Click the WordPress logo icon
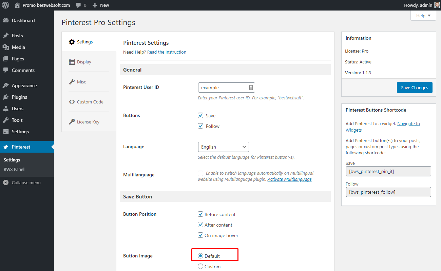 click(x=5, y=5)
